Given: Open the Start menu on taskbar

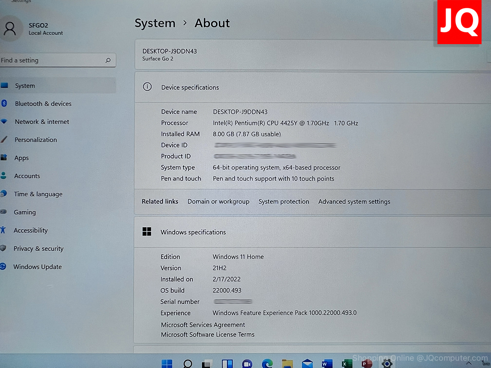Looking at the screenshot, I should coord(167,364).
